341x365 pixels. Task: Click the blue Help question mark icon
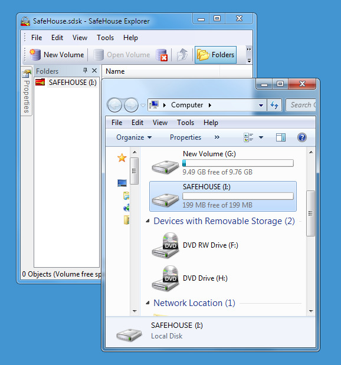pos(302,137)
